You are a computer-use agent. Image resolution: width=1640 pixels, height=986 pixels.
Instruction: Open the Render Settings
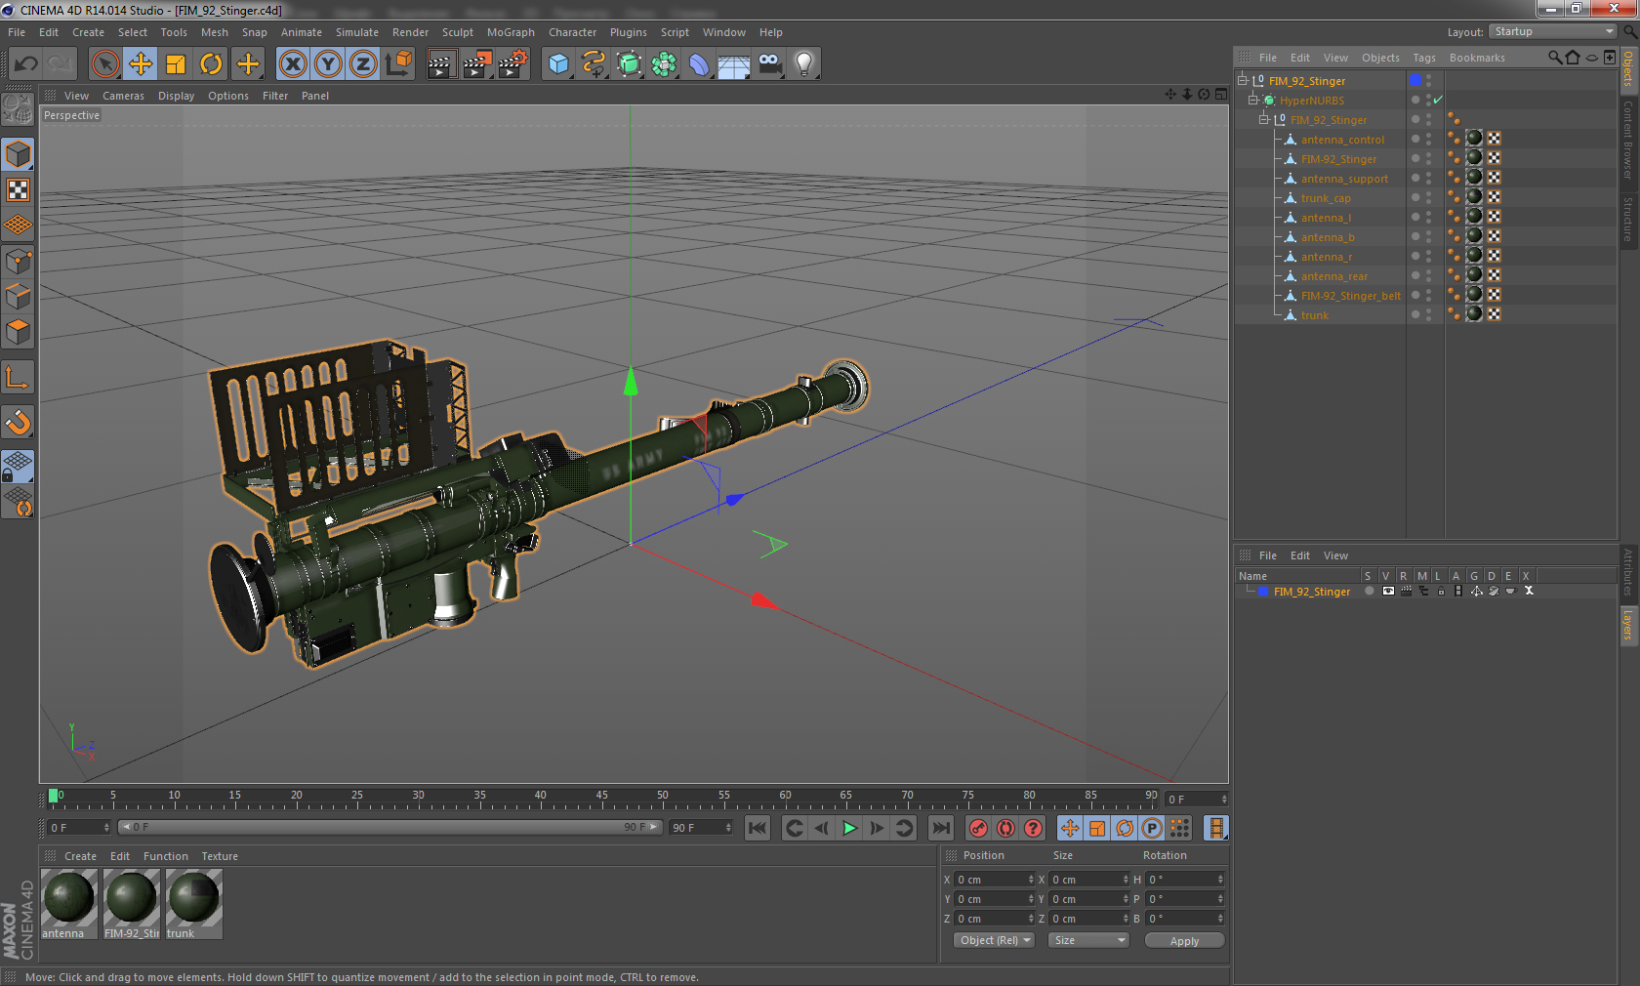[x=512, y=64]
